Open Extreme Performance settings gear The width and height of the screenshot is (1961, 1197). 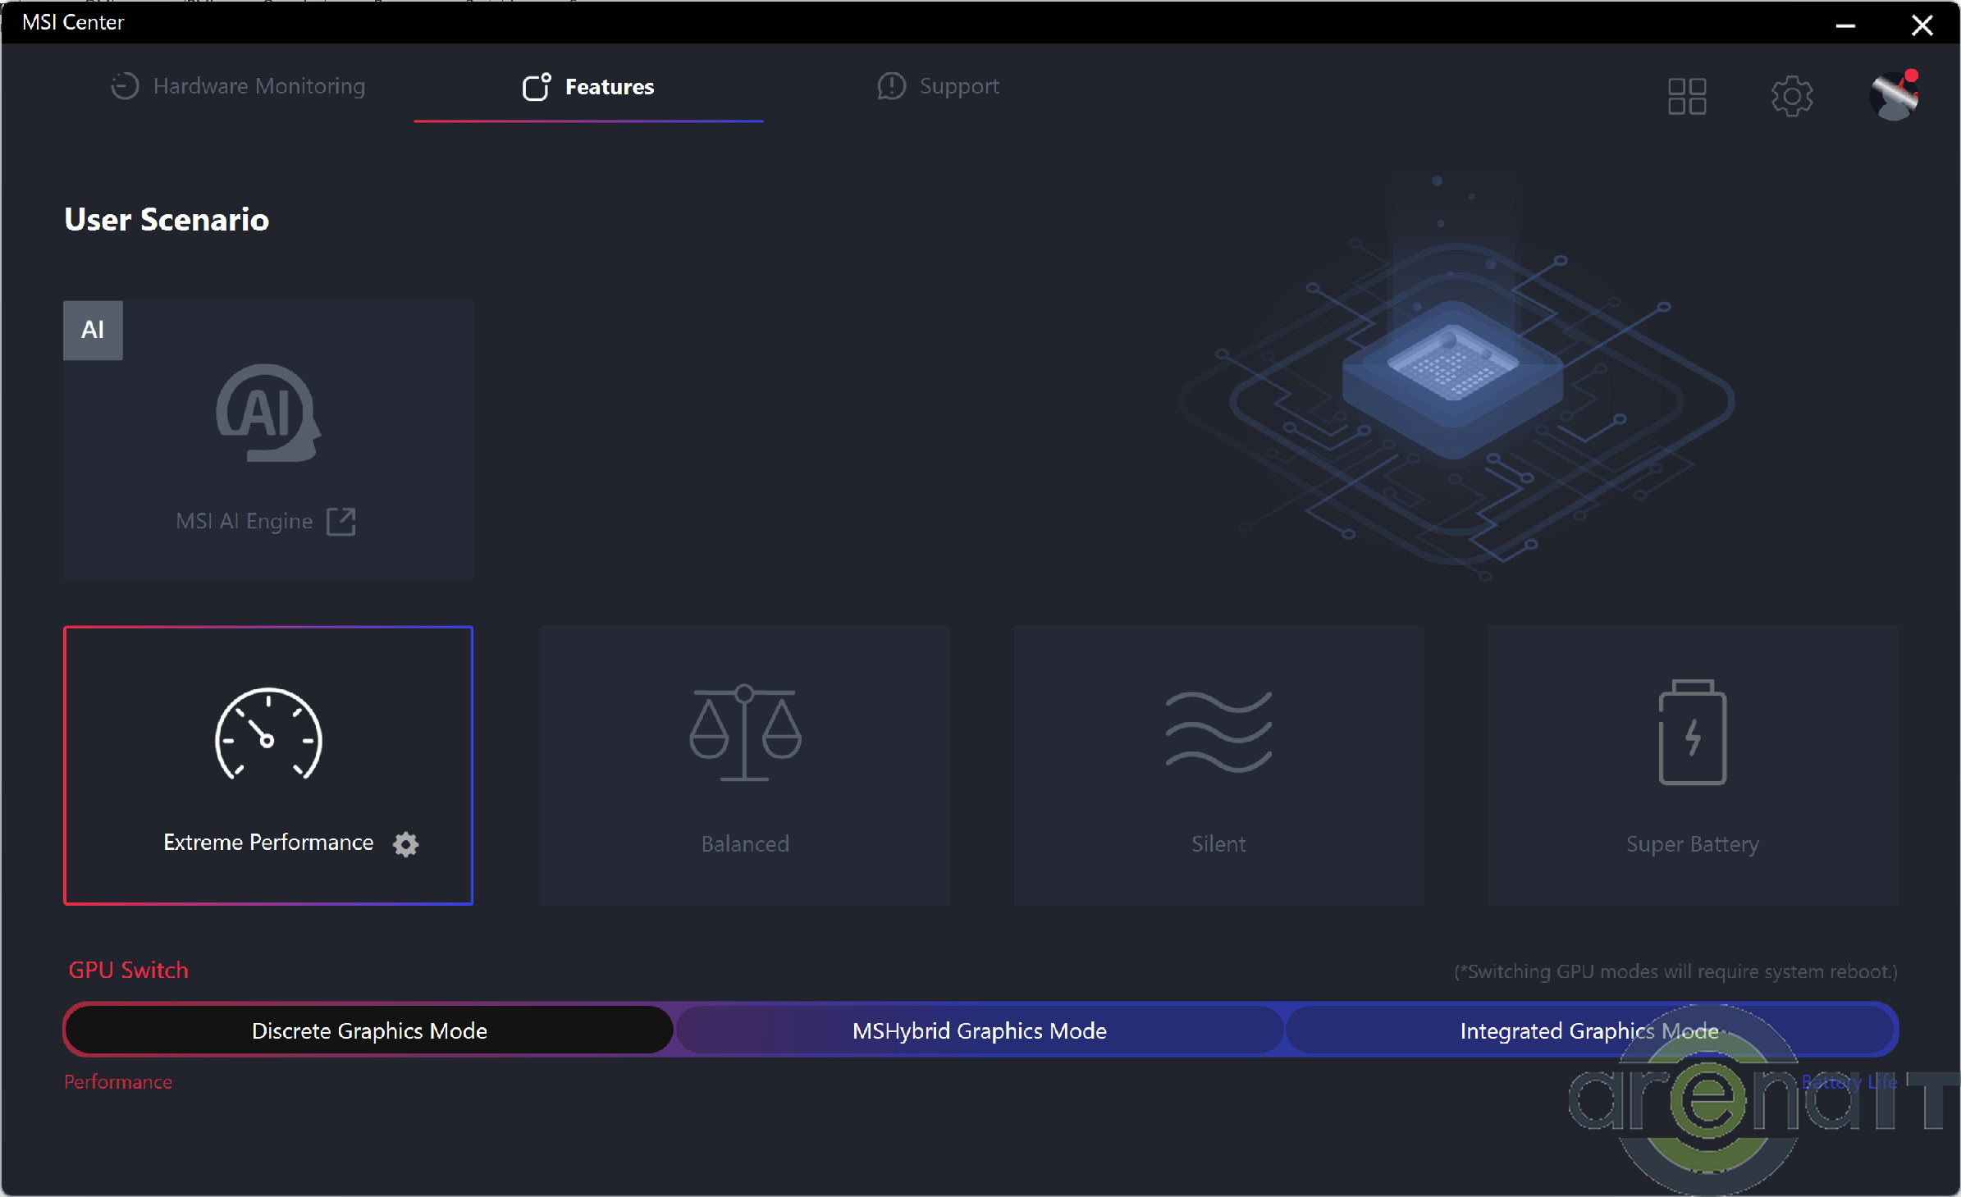coord(405,843)
